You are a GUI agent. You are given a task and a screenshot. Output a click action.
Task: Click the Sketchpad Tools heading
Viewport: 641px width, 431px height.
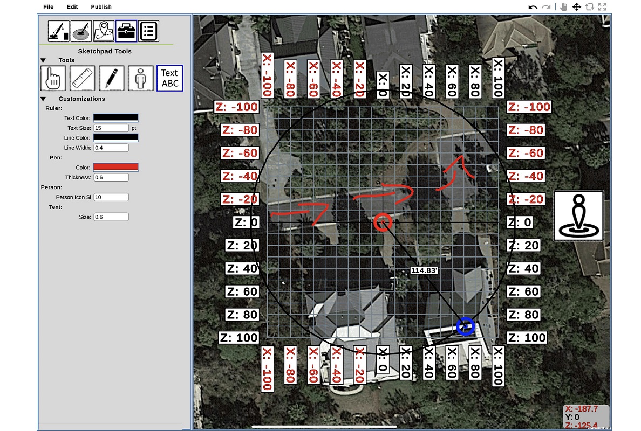coord(105,51)
